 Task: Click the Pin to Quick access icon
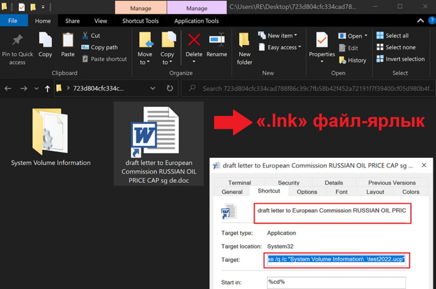pyautogui.click(x=17, y=41)
